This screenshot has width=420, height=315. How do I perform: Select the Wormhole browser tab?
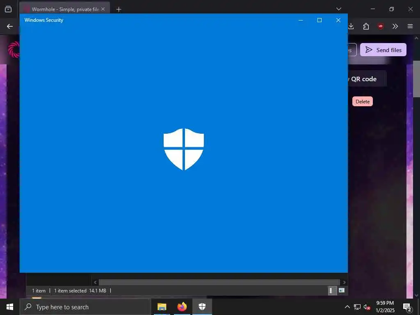(x=64, y=9)
